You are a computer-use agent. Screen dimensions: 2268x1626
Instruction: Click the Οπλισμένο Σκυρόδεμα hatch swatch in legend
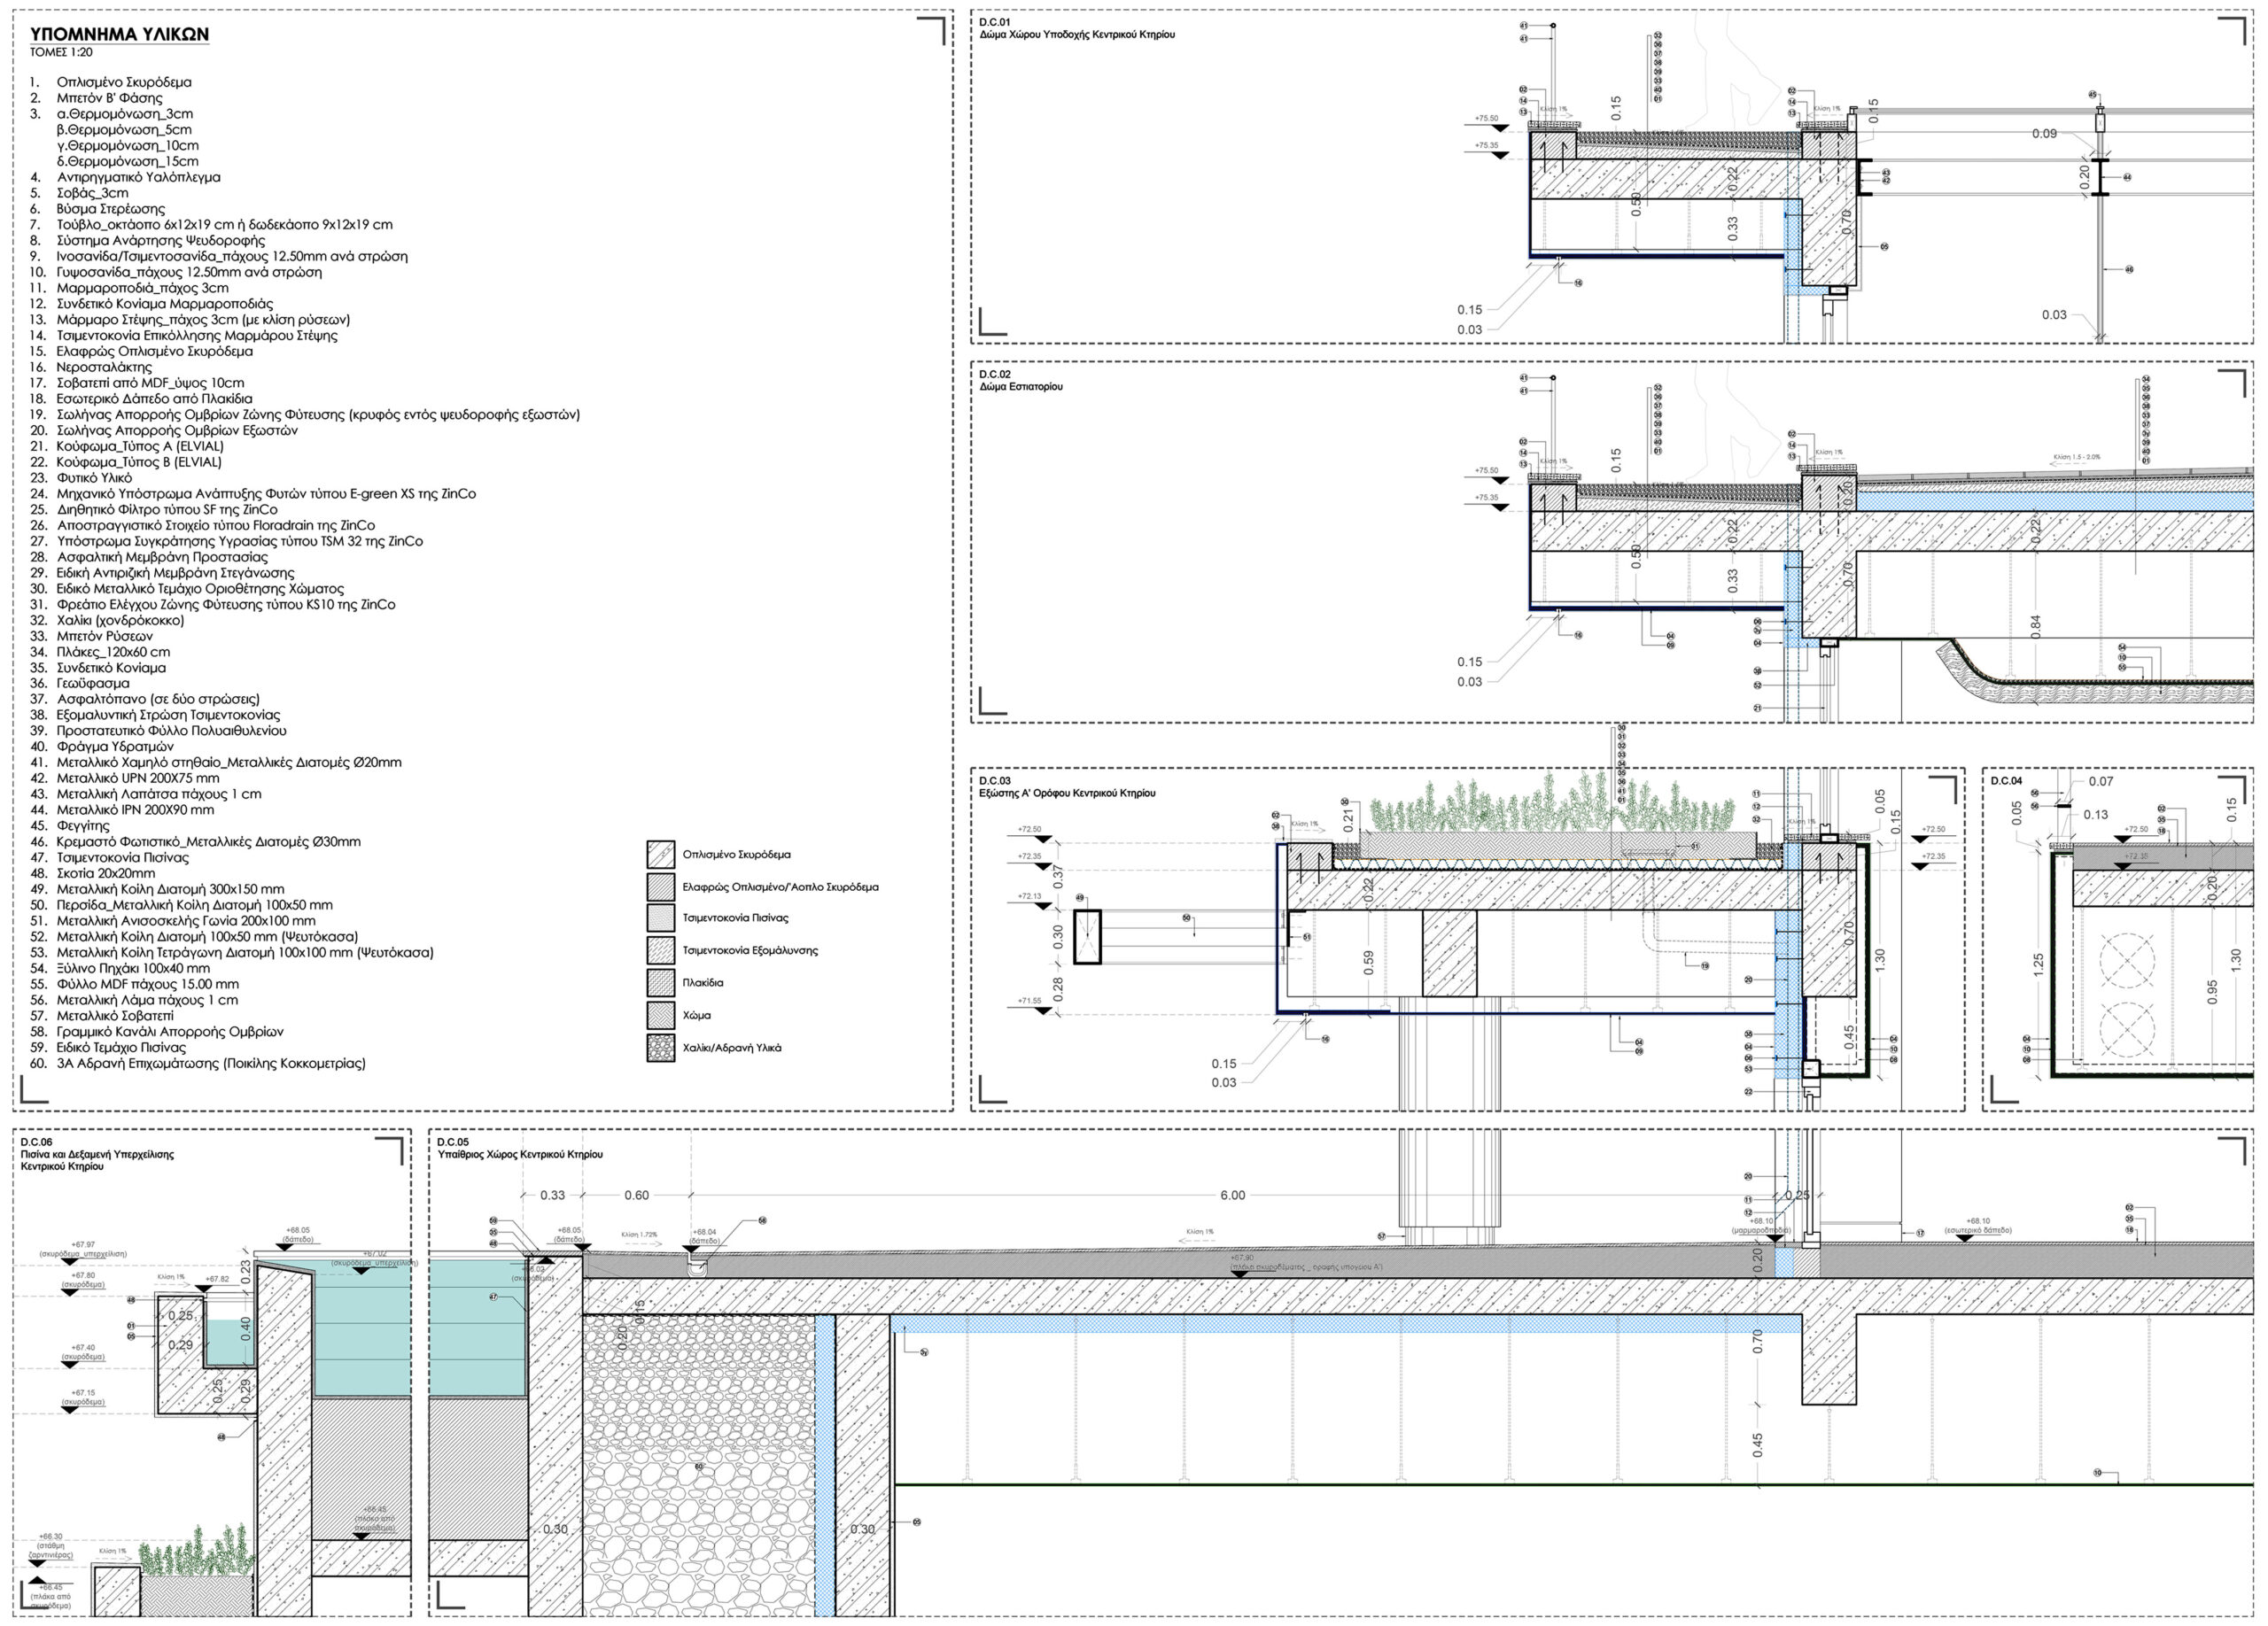coord(661,855)
